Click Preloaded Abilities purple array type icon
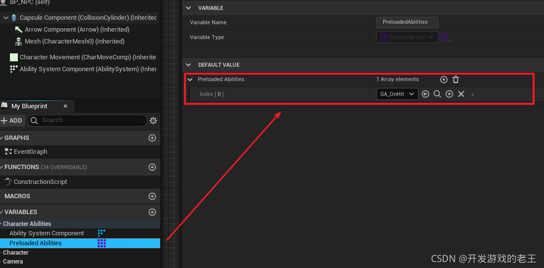 pos(102,243)
